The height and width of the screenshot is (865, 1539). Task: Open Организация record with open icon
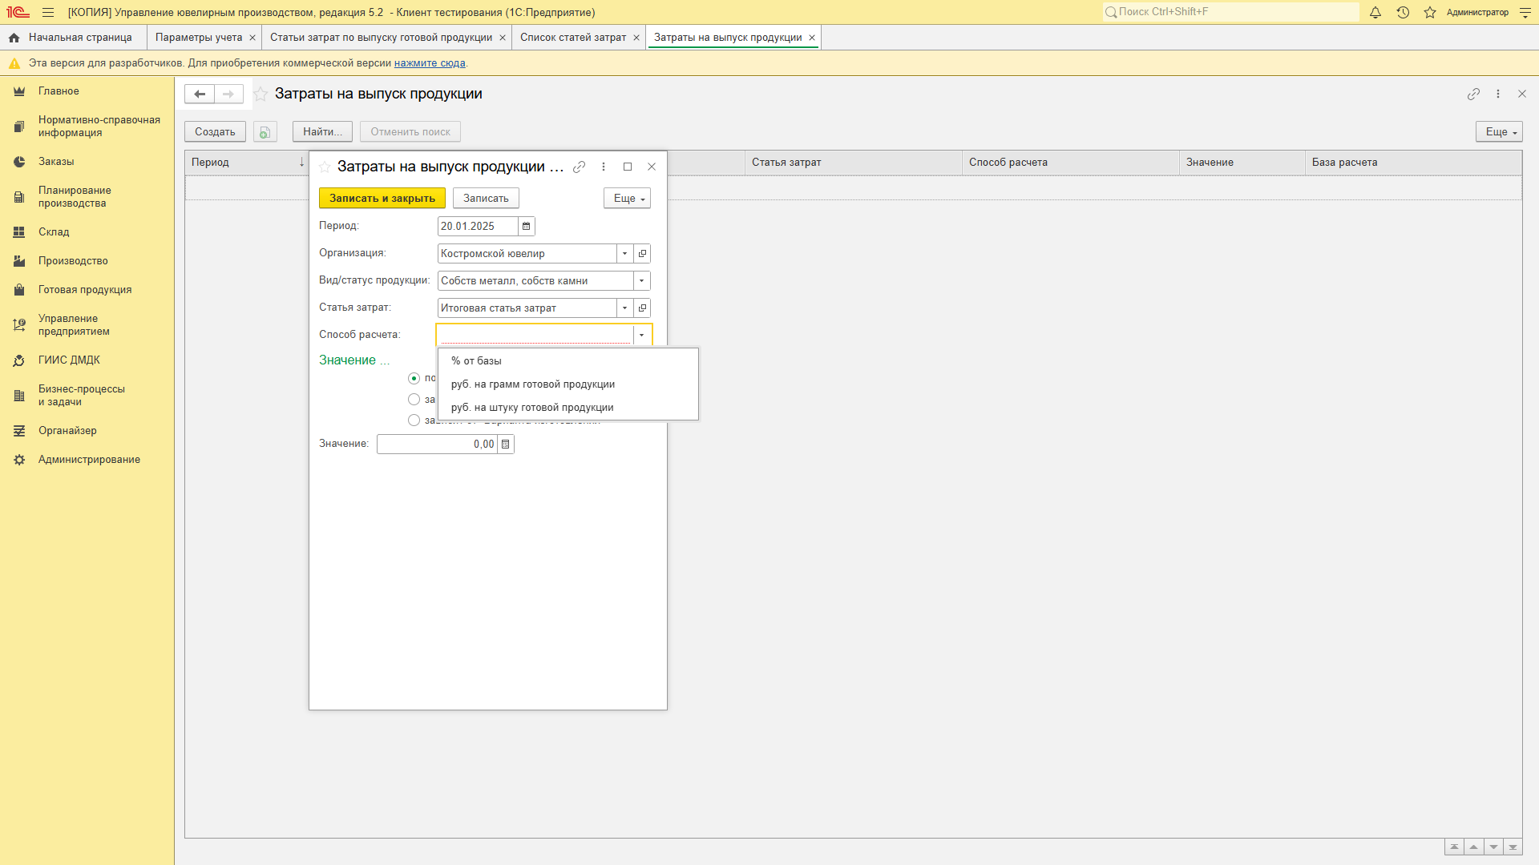[642, 254]
